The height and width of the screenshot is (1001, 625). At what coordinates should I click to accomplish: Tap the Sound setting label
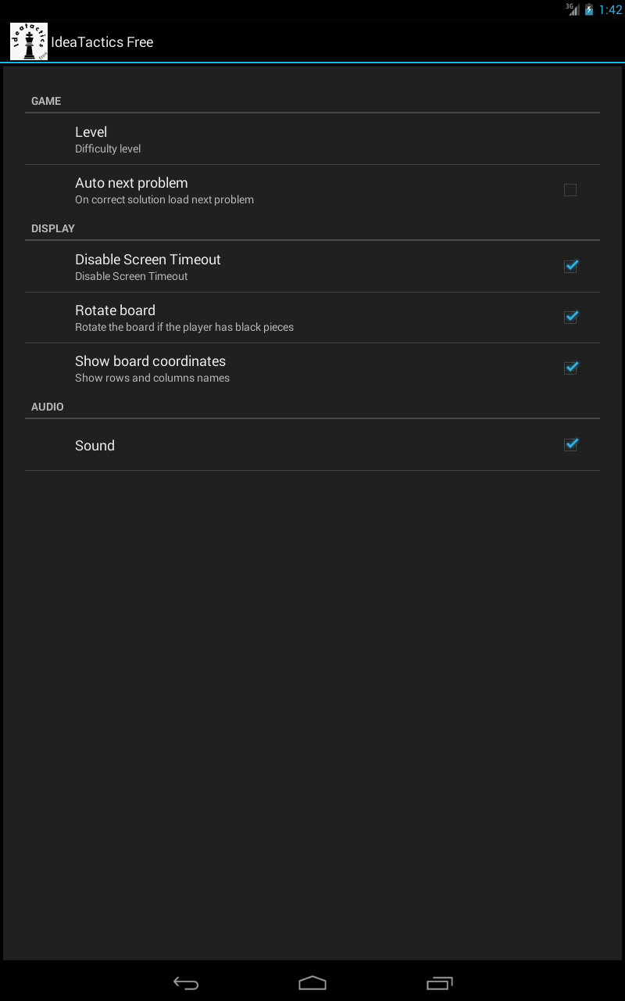[95, 446]
